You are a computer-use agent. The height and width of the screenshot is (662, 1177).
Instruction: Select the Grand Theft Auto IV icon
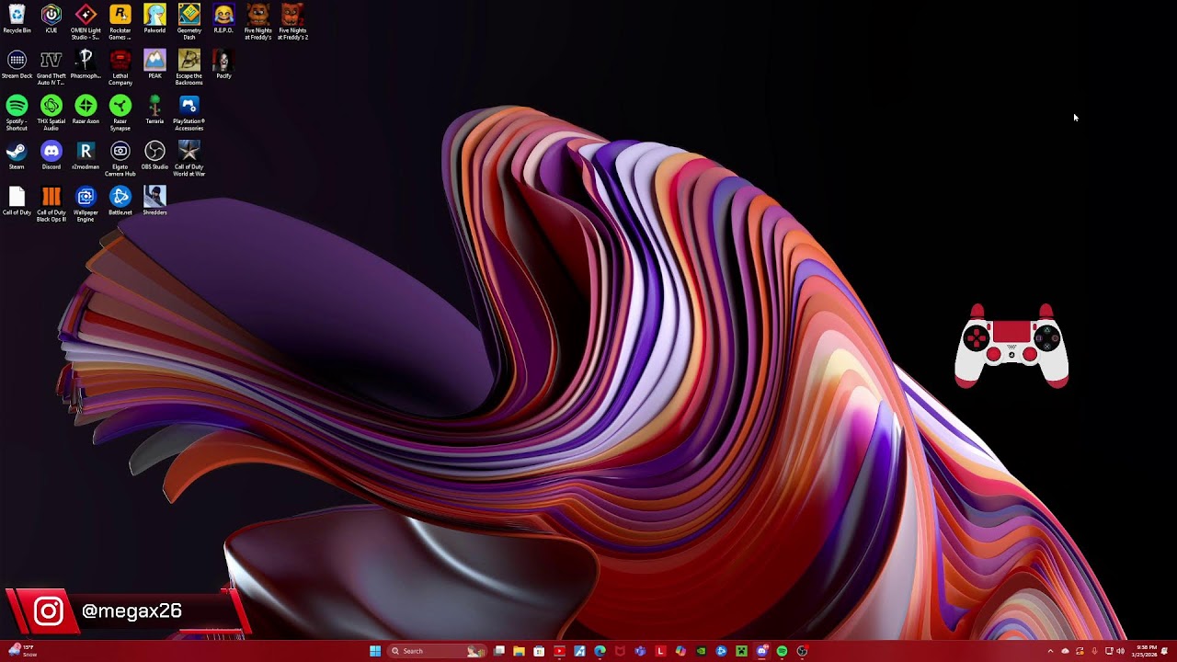[x=51, y=67]
